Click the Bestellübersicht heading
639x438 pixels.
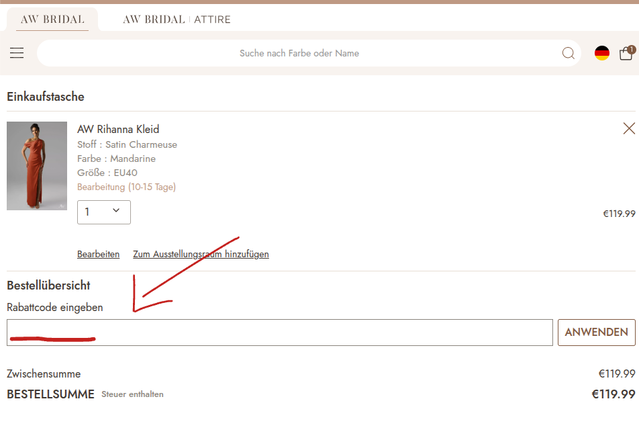(x=48, y=286)
